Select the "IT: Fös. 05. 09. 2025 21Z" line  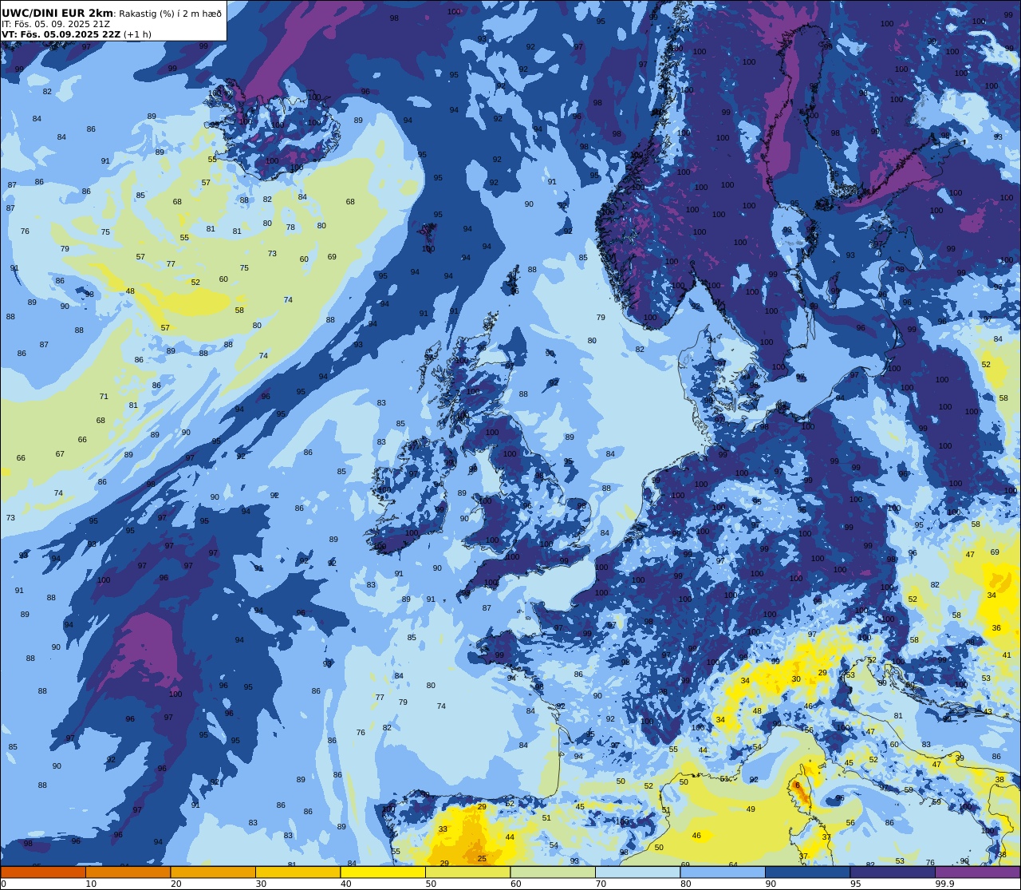(56, 24)
